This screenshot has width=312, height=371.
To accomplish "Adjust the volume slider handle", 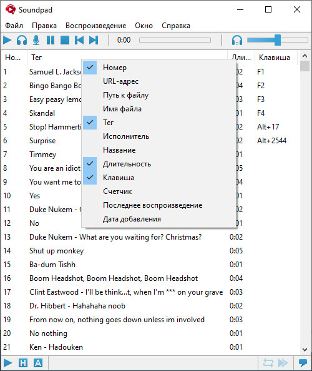I will pos(278,40).
